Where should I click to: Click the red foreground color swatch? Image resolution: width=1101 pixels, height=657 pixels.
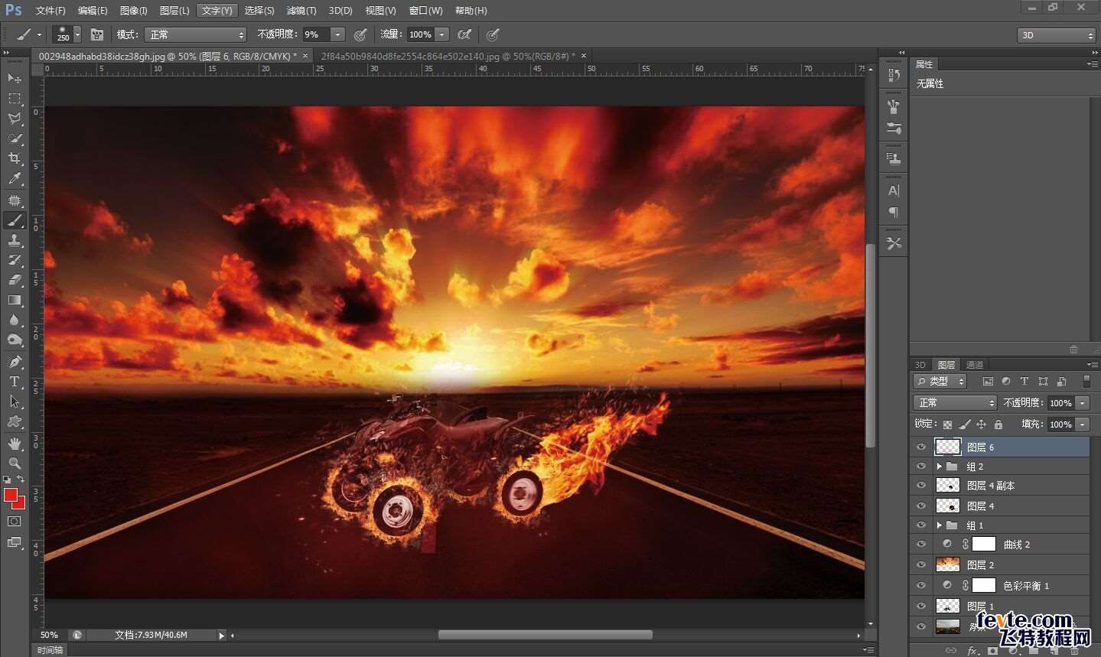tap(10, 496)
